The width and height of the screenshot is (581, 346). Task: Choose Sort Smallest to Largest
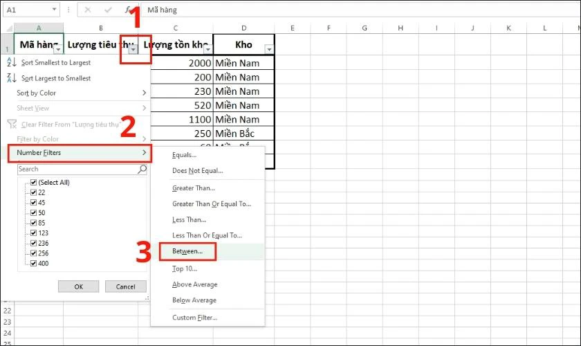(x=56, y=63)
